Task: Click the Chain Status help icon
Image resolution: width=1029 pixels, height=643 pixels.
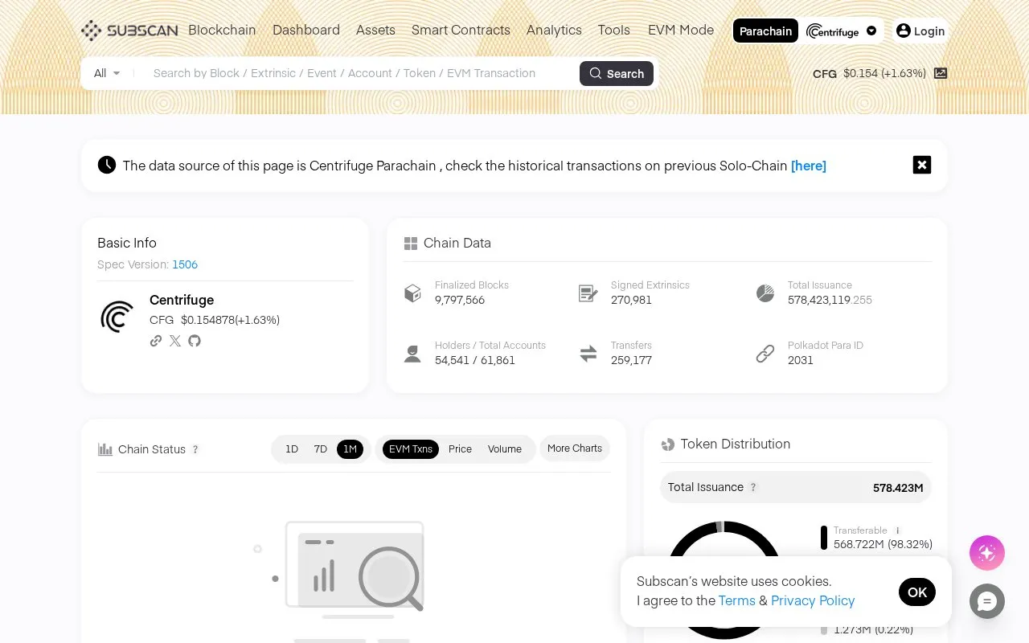Action: click(195, 449)
